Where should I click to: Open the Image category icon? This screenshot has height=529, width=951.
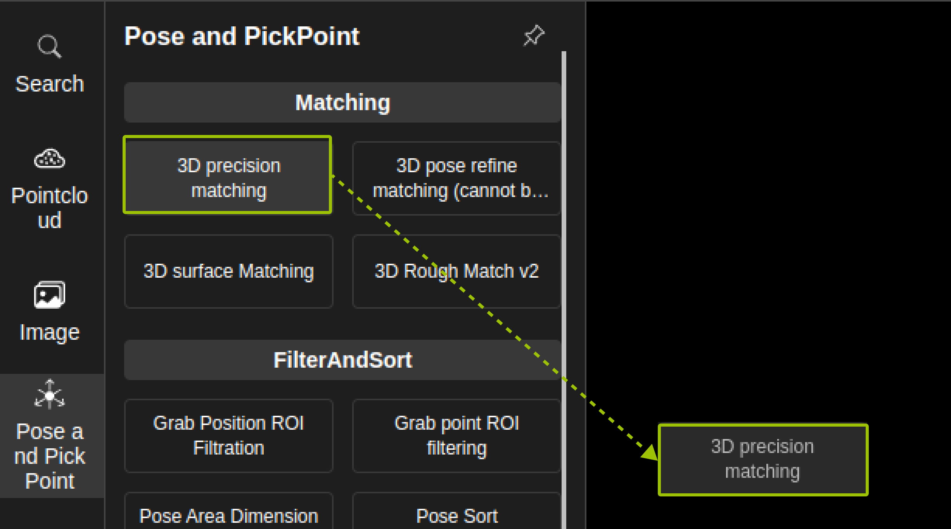coord(50,295)
